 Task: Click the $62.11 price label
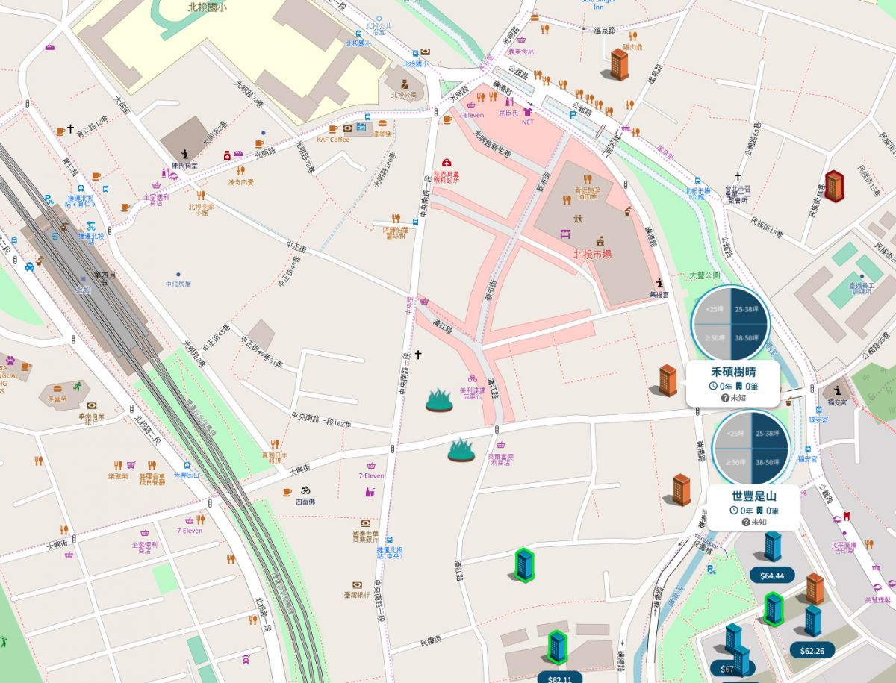[x=560, y=677]
